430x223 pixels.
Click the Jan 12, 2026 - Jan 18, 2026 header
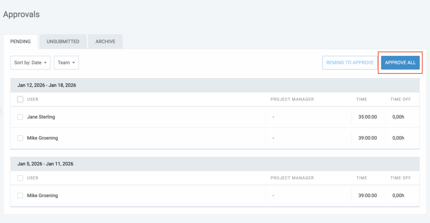pos(47,85)
